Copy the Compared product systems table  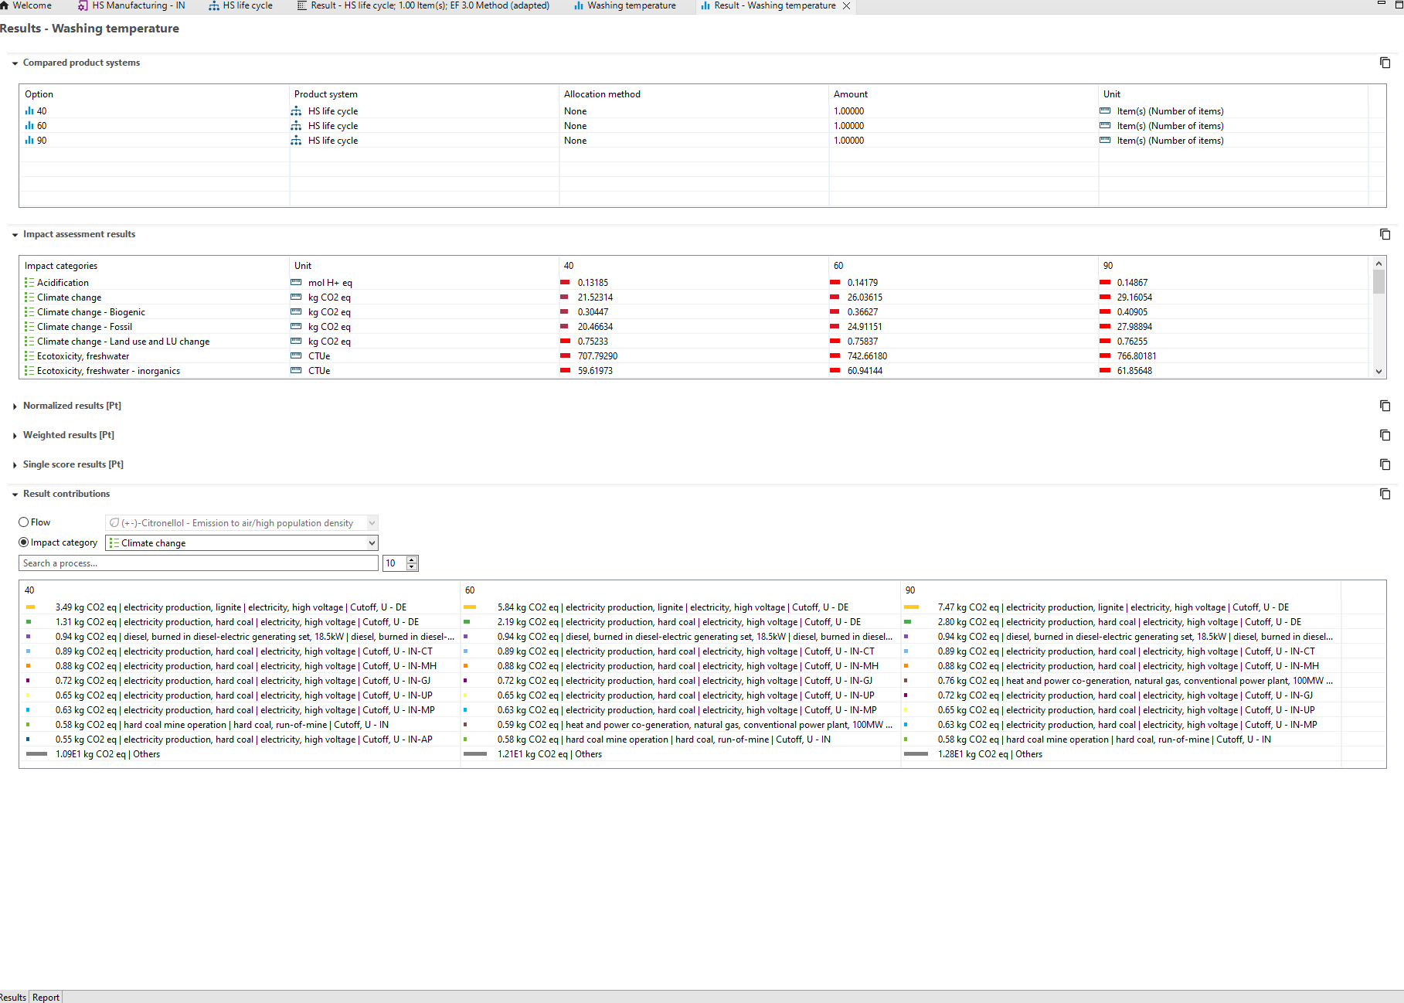(x=1385, y=63)
